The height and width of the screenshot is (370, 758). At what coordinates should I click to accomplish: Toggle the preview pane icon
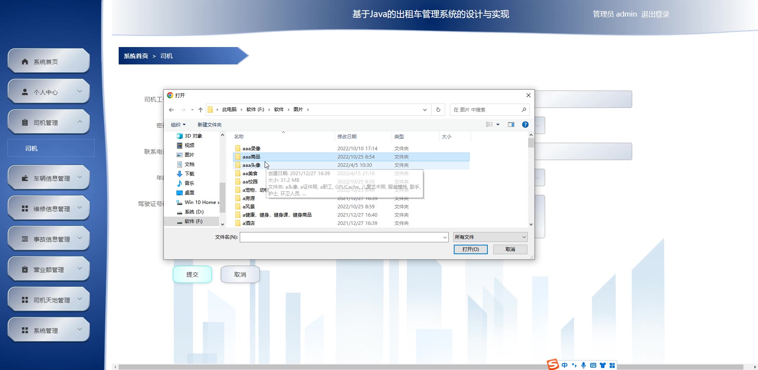coord(511,125)
